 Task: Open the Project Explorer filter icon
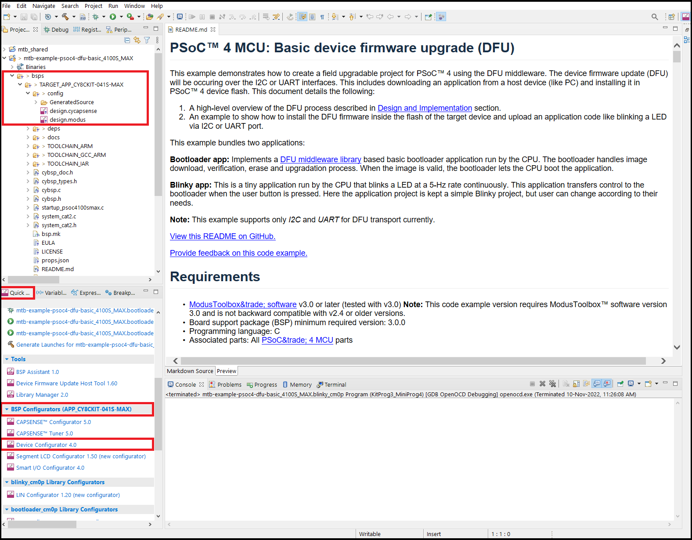(147, 40)
